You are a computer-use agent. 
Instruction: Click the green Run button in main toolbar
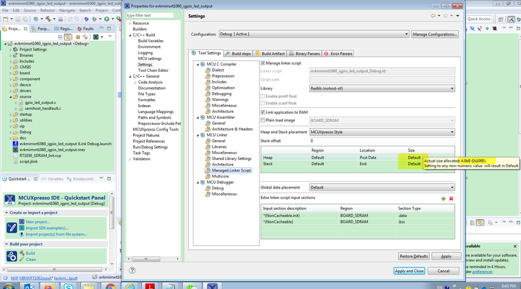click(107, 19)
